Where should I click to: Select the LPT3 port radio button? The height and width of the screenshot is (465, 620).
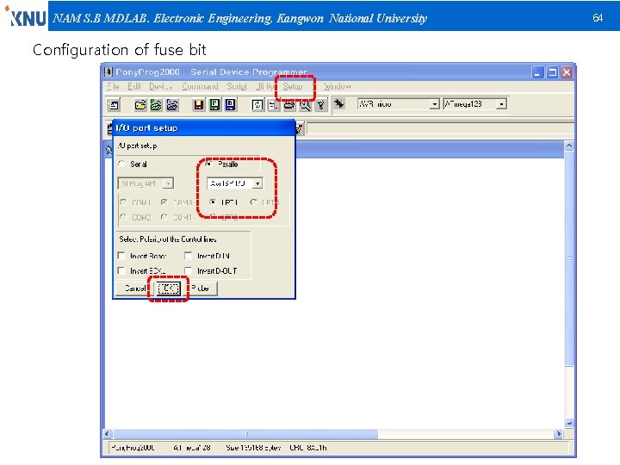click(253, 202)
